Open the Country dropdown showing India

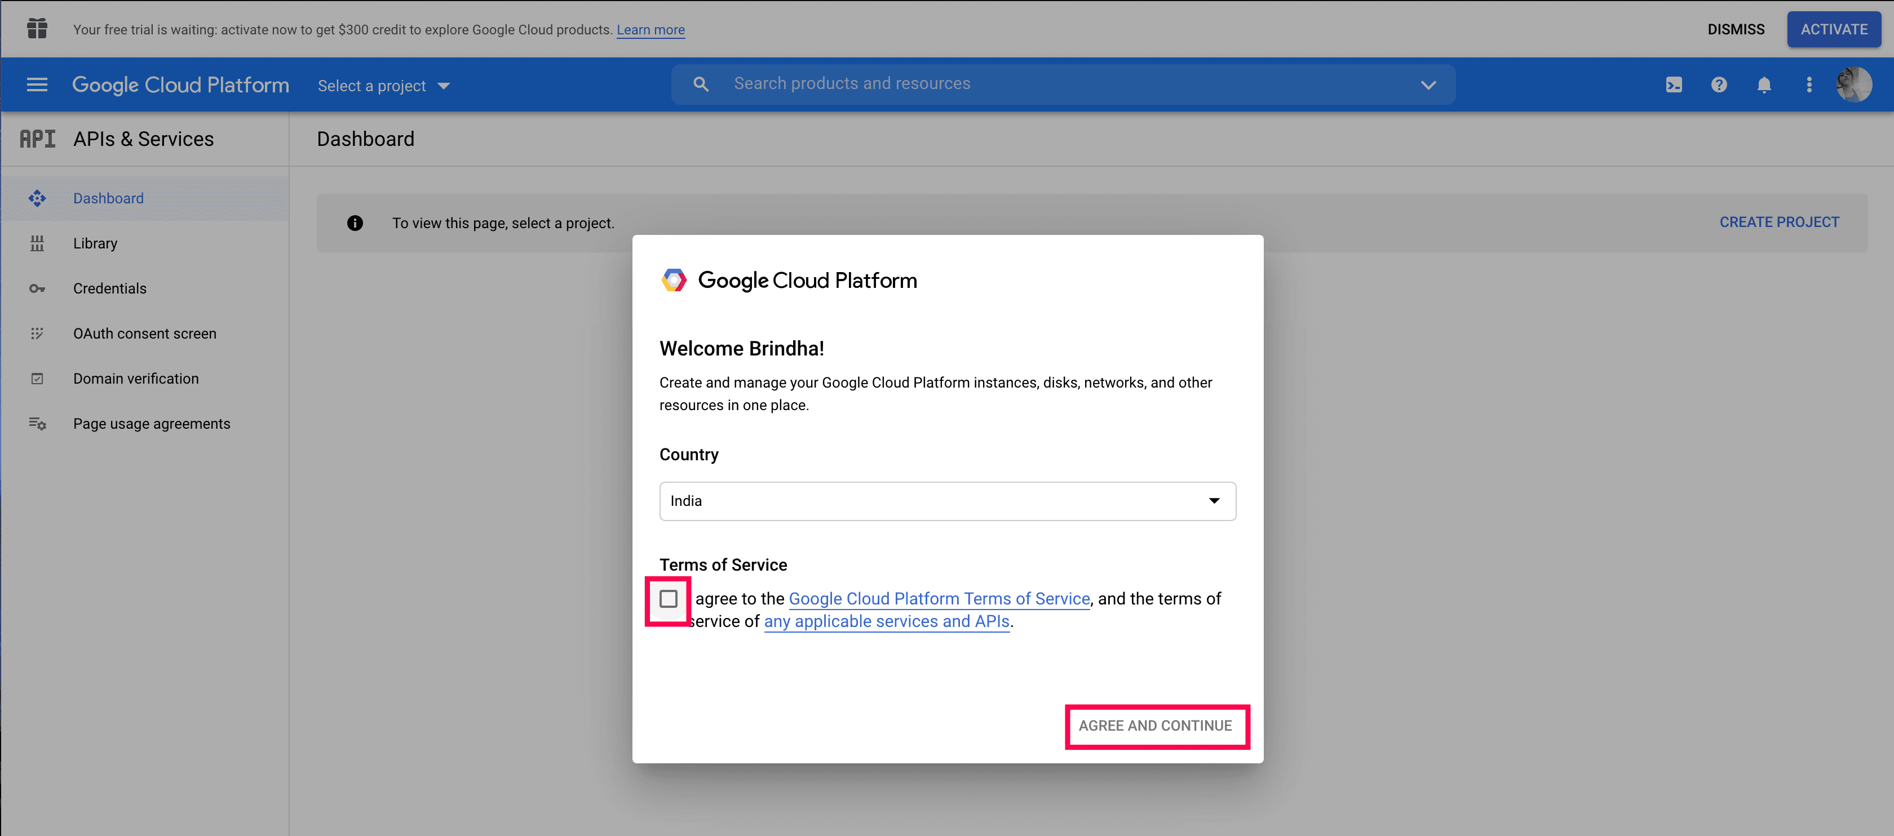tap(947, 501)
